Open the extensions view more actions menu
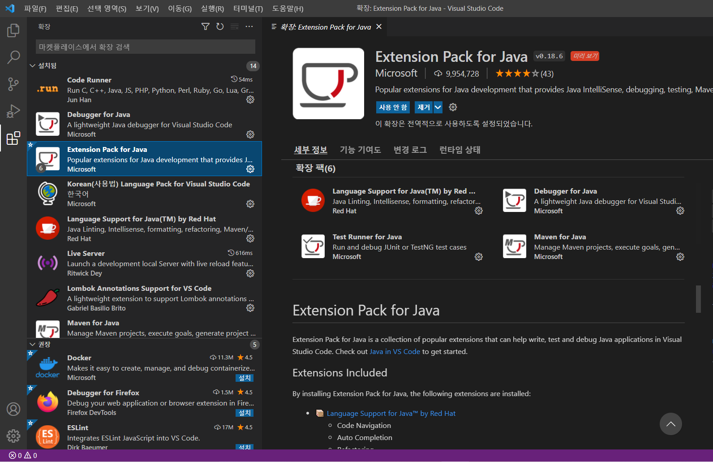The width and height of the screenshot is (713, 462). [x=249, y=26]
